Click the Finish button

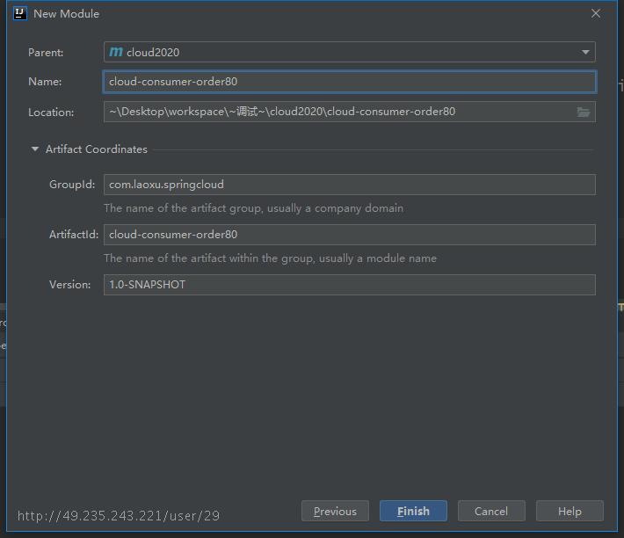tap(413, 511)
